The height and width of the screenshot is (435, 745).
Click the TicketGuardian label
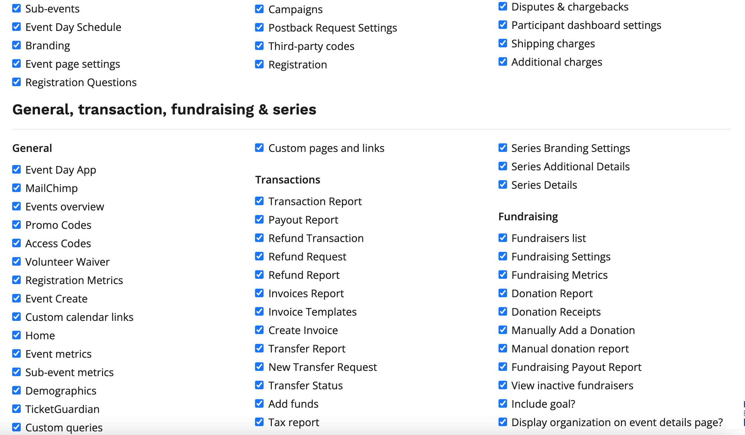tap(63, 409)
